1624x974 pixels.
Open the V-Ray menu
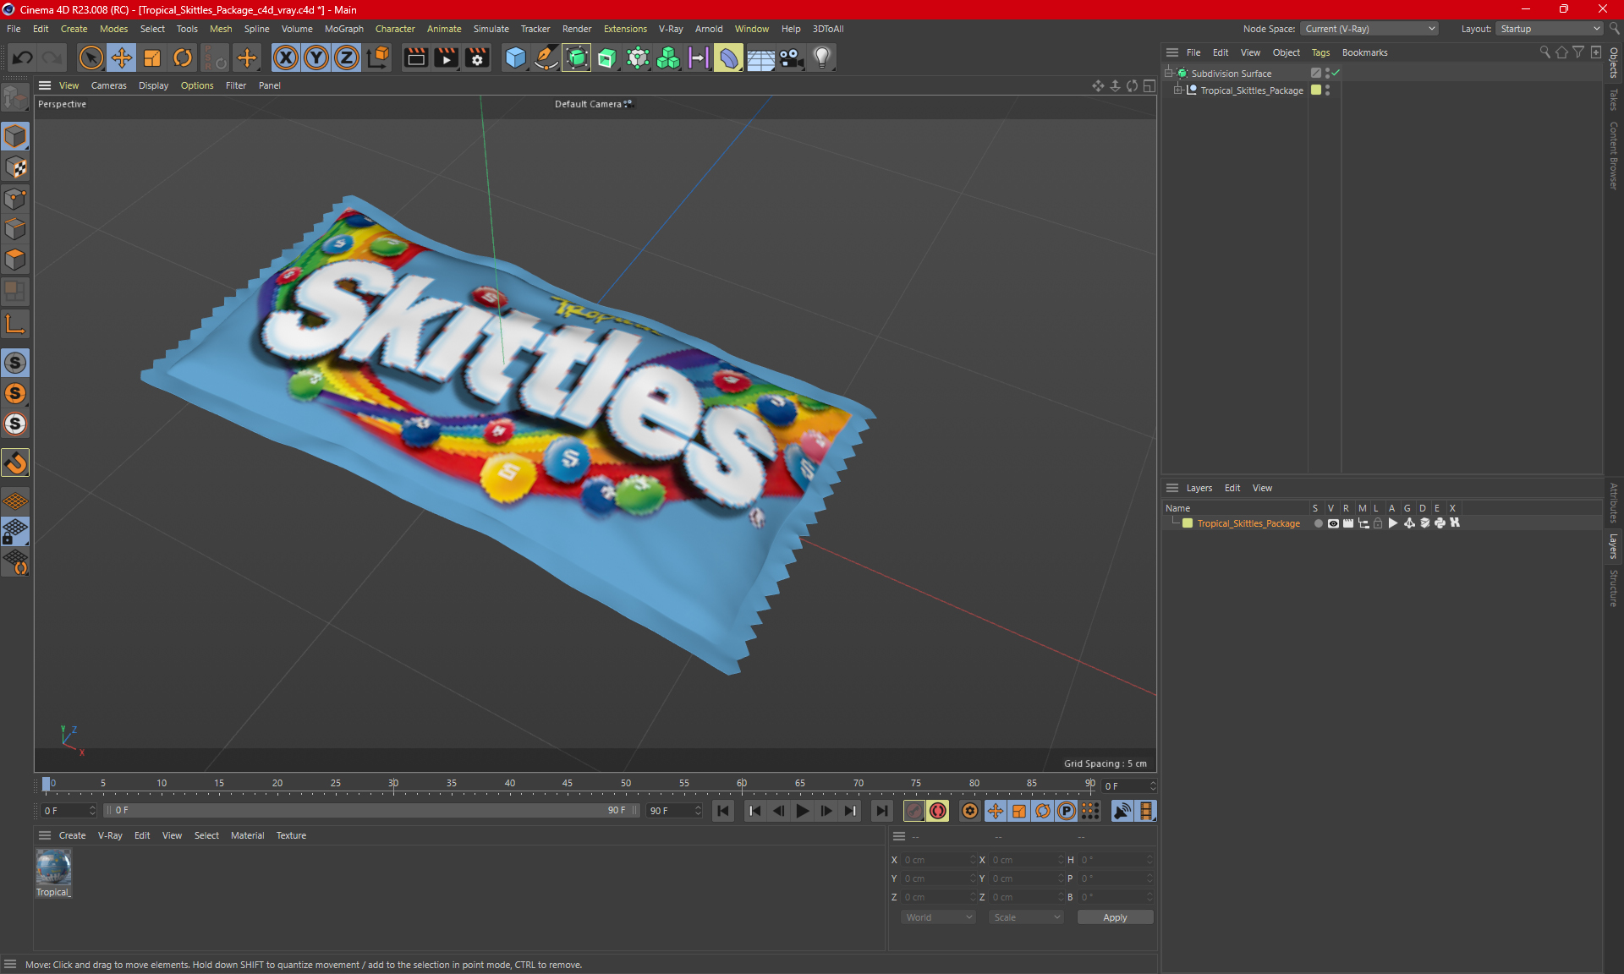click(x=671, y=29)
